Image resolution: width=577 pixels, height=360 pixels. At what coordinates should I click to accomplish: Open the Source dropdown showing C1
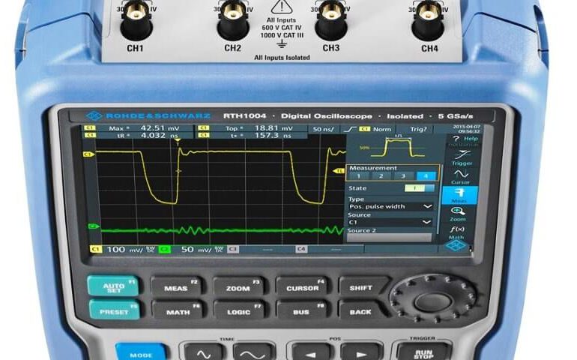390,222
